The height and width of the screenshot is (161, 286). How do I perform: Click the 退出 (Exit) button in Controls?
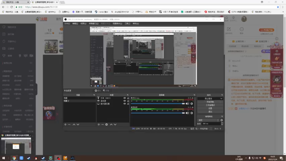[x=210, y=112]
